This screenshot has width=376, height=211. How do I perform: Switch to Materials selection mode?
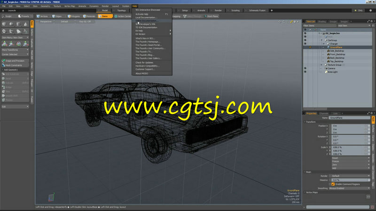coord(89,16)
